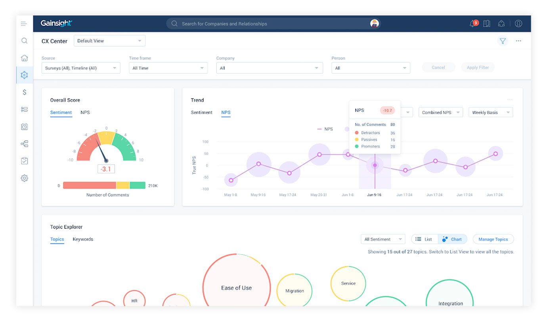Select NPS in Overall Score card

pyautogui.click(x=85, y=112)
